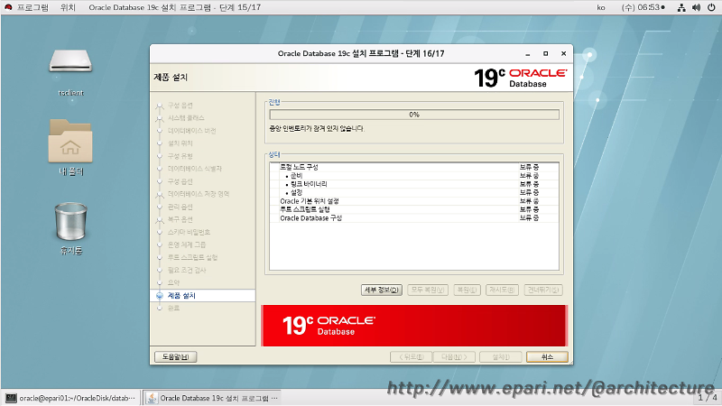The image size is (722, 406).
Task: Click the 재시도 button
Action: coord(503,290)
